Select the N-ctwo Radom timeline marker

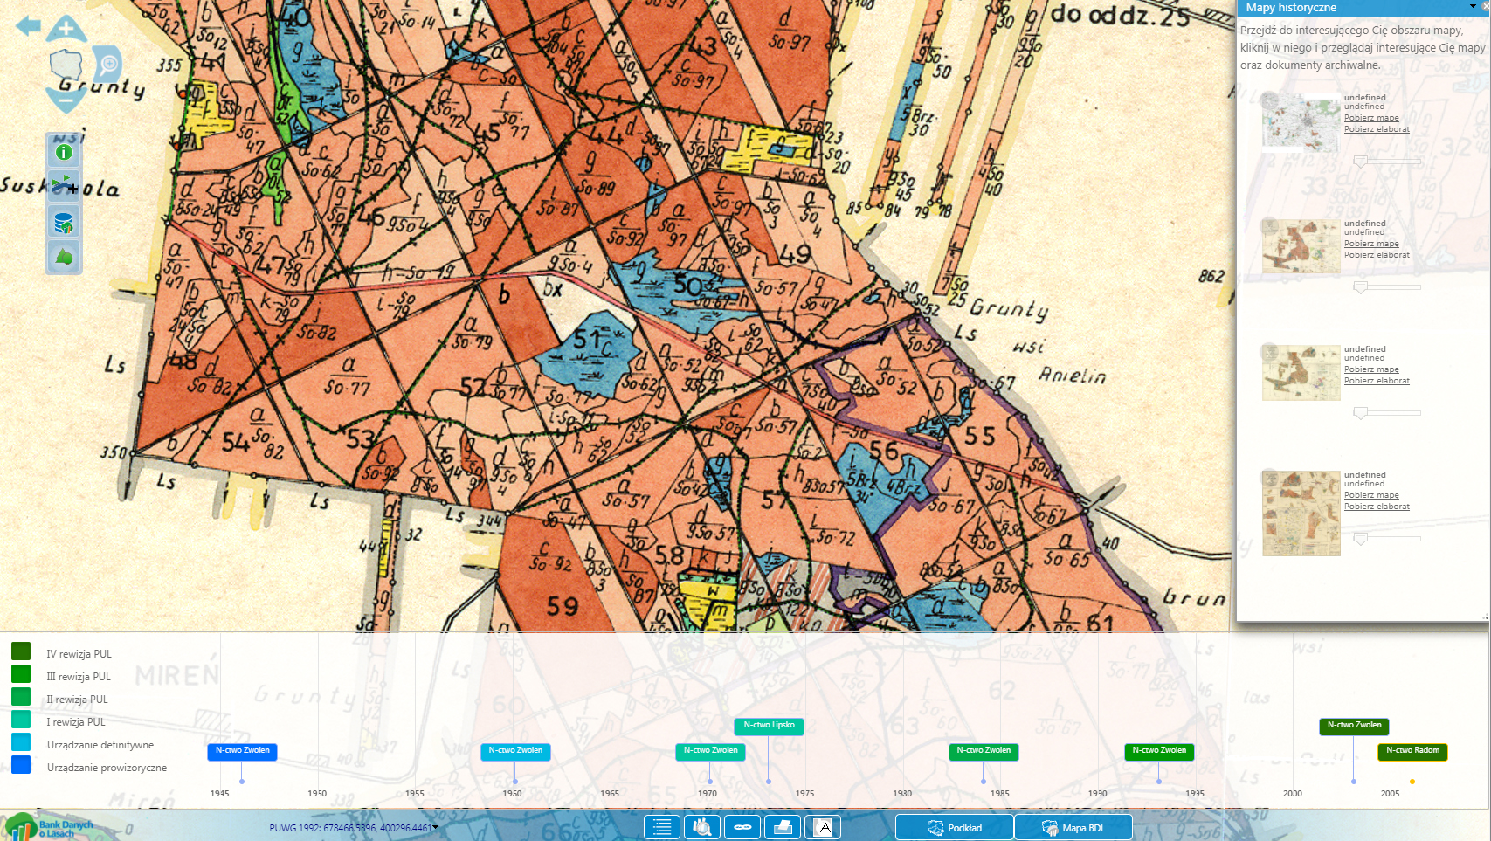click(x=1412, y=751)
